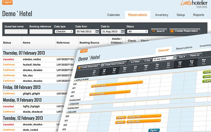Open reservation fds, dsa
This screenshot has width=211, height=132.
click(x=28, y=75)
